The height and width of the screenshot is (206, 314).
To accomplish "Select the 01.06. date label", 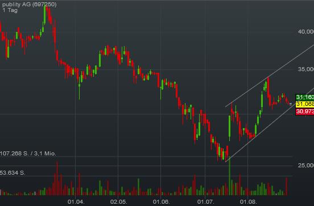I will pos(161,201).
